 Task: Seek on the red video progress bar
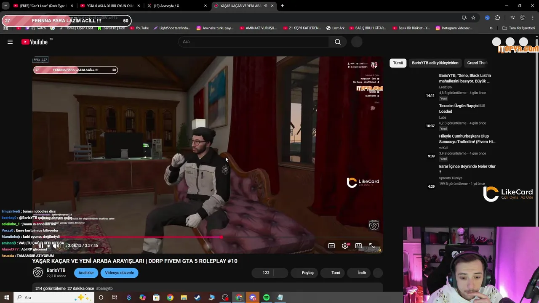[207, 237]
